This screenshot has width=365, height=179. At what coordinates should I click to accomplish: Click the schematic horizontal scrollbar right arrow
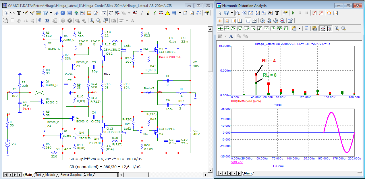[205, 175]
